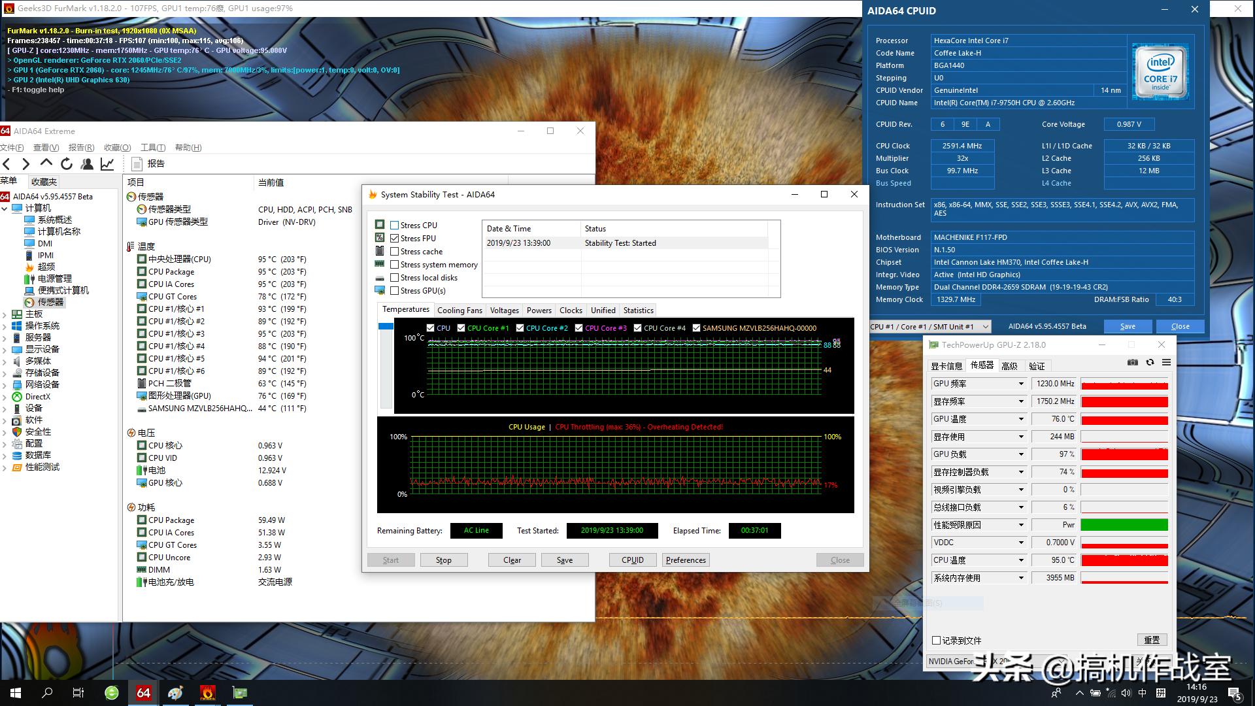
Task: Click the AIDA64 refresh toolbar icon
Action: coord(66,164)
